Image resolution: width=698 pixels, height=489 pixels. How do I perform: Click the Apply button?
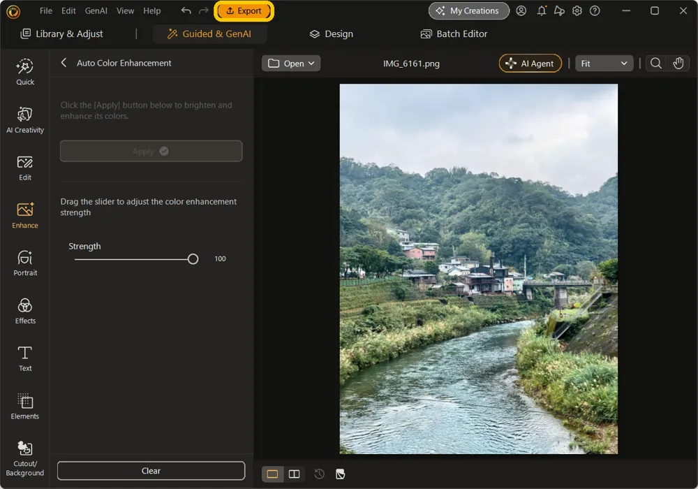(x=151, y=151)
